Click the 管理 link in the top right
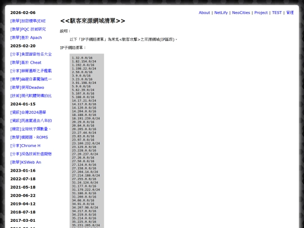 point(290,12)
